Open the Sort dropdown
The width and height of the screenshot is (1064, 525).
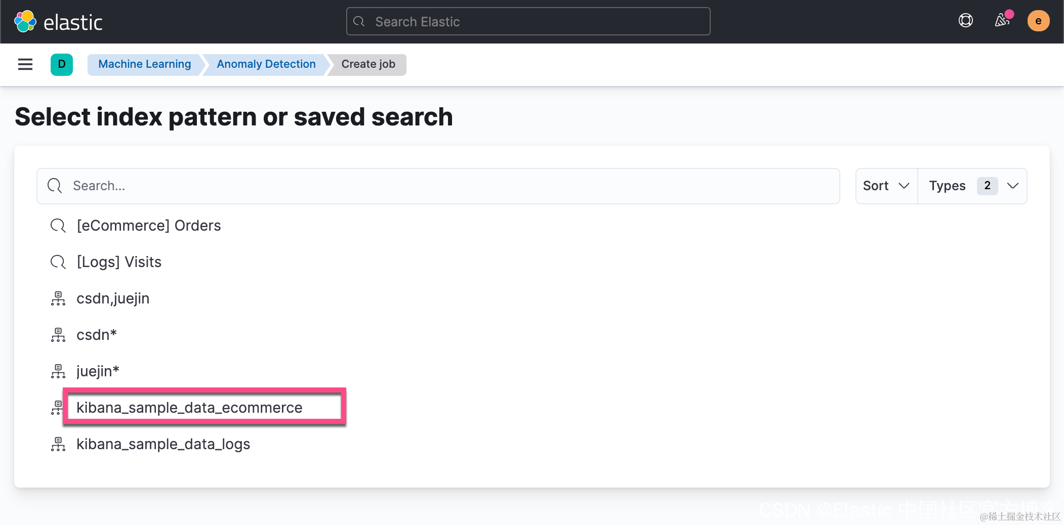pos(886,186)
